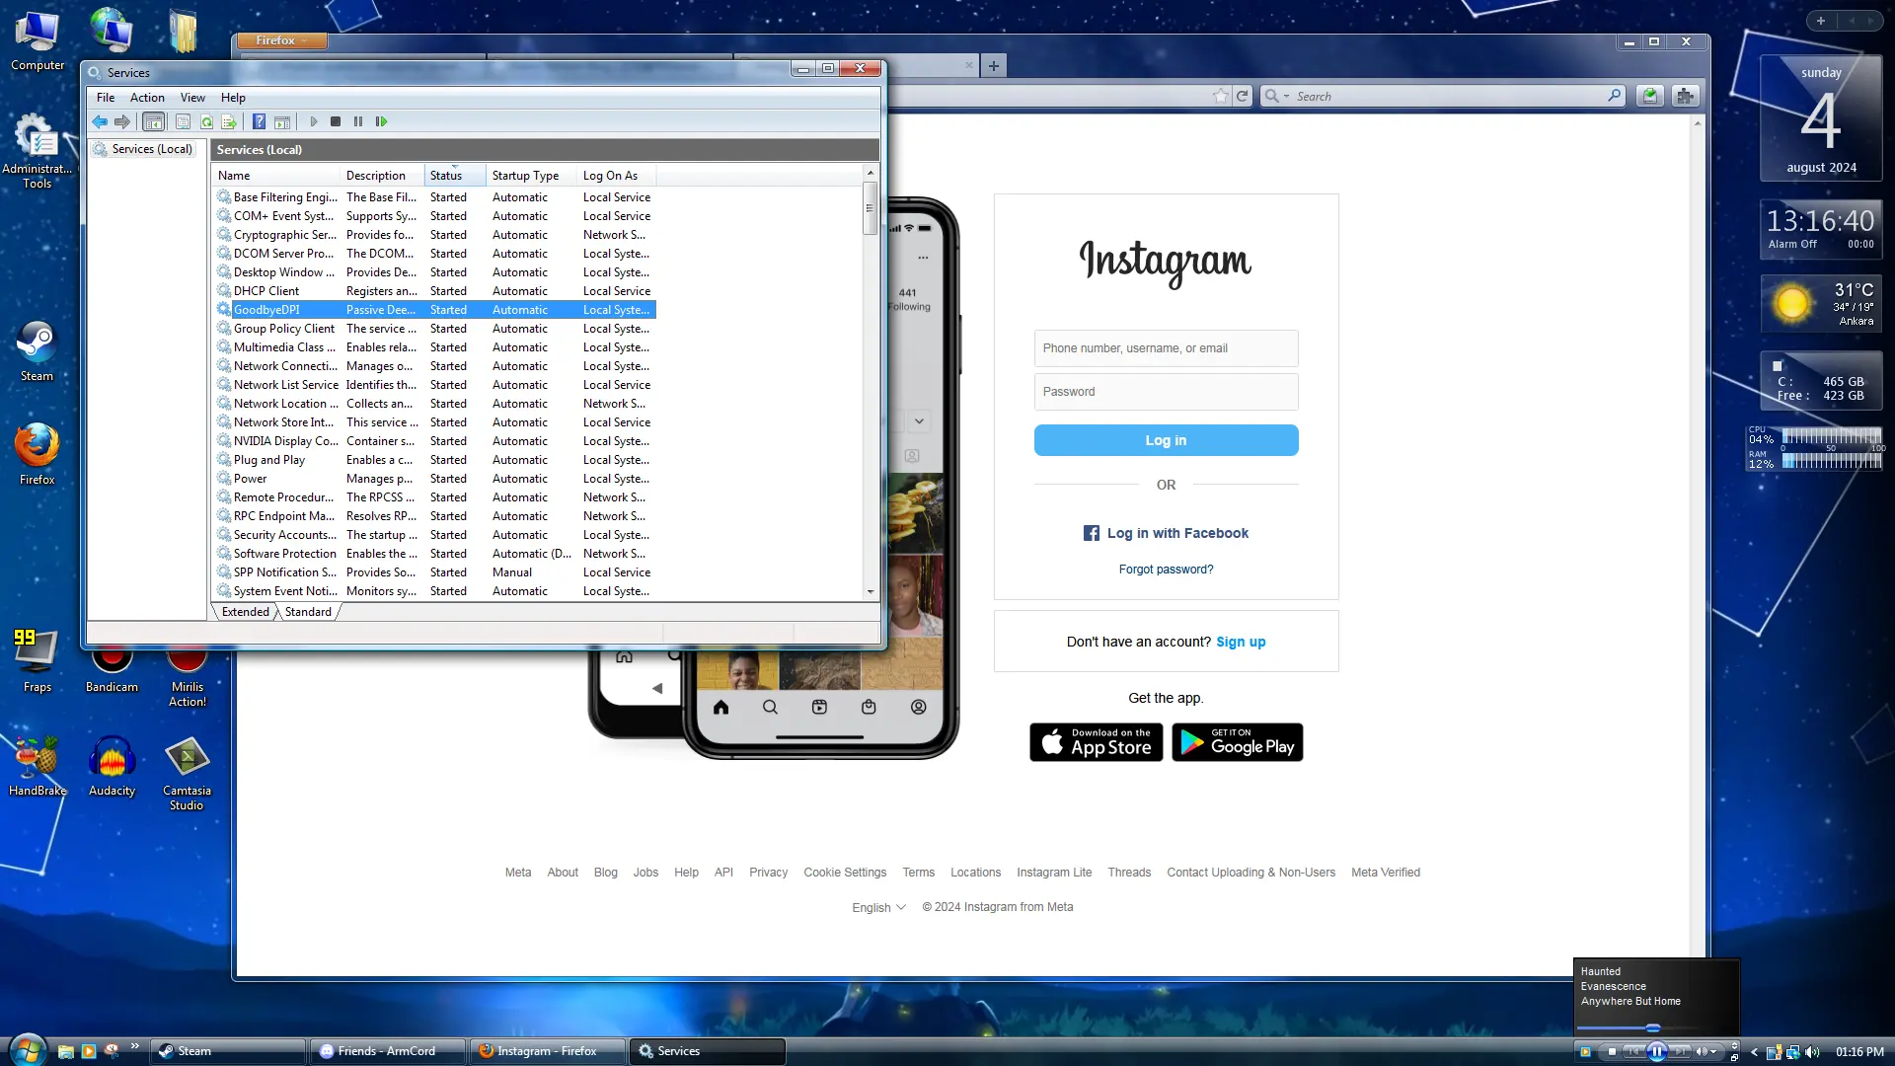This screenshot has width=1895, height=1066.
Task: Select the Audacity desktop icon
Action: point(112,766)
